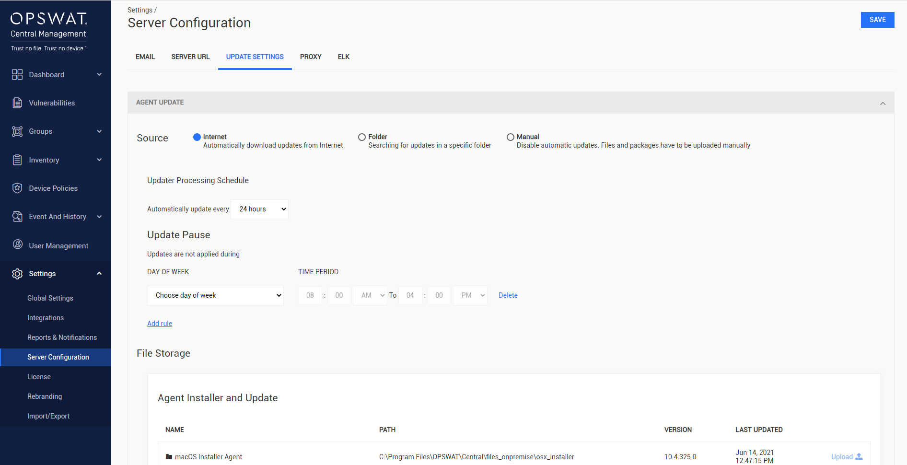Select the UPDATE SETTINGS tab
This screenshot has height=465, width=907.
[255, 57]
